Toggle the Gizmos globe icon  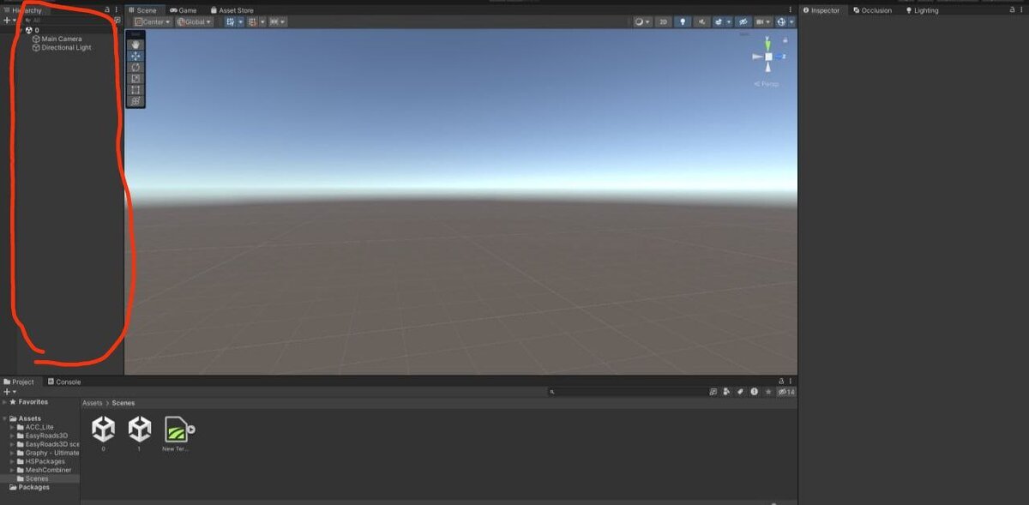[781, 21]
